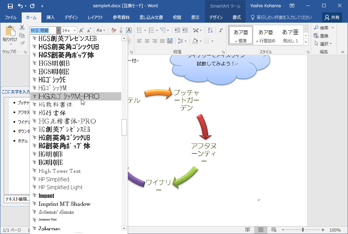
Task: Click the Copy icon in clipboard group
Action: point(22,35)
